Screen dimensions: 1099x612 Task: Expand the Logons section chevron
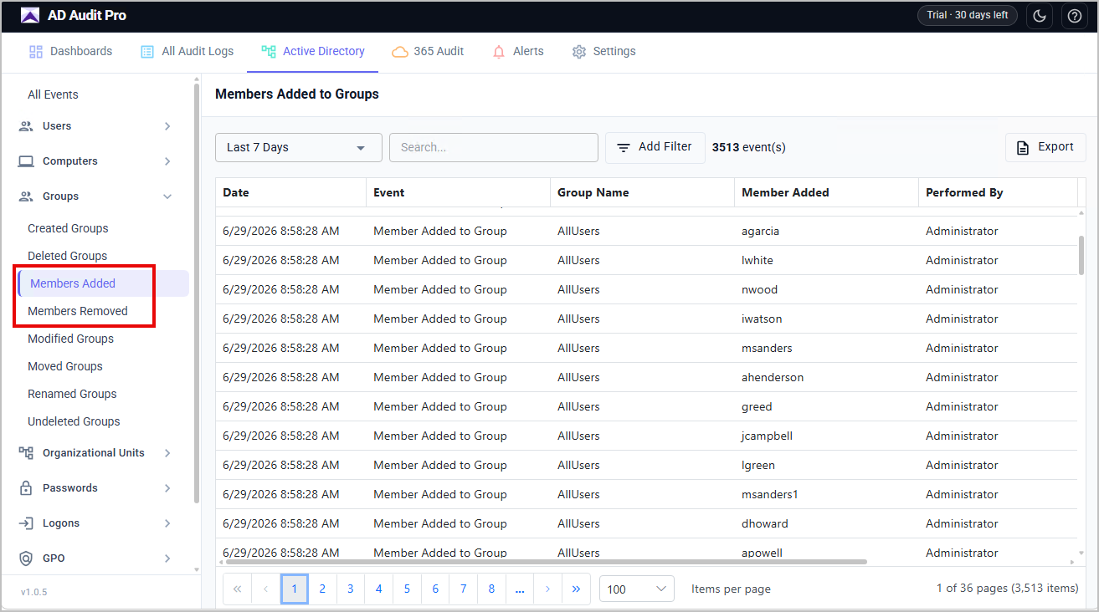[x=167, y=523]
